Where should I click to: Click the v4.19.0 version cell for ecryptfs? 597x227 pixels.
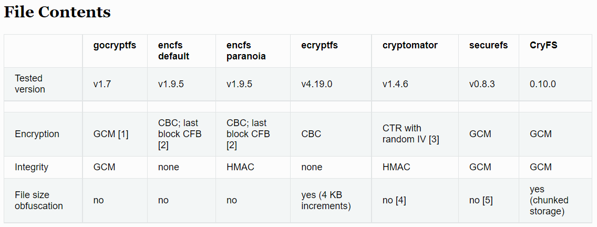[x=317, y=84]
